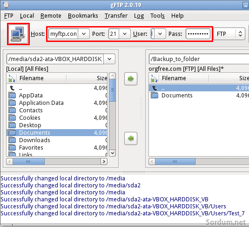Click the local Filename column header
Viewport: 249px width, 227px height.
coord(41,78)
